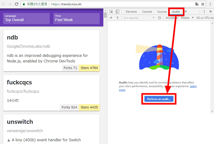
Task: Open the translate page icon
Action: click(197, 4)
